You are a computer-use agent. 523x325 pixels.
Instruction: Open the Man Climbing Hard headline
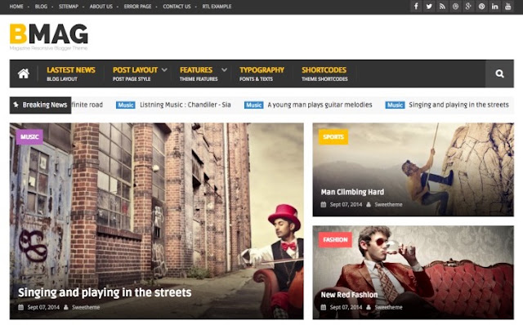pyautogui.click(x=352, y=192)
